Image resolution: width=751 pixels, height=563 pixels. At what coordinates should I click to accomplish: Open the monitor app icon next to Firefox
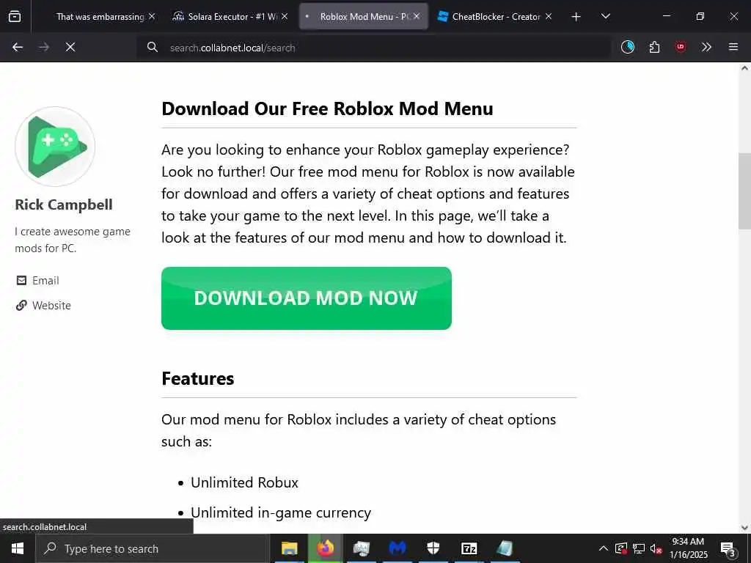pyautogui.click(x=362, y=548)
